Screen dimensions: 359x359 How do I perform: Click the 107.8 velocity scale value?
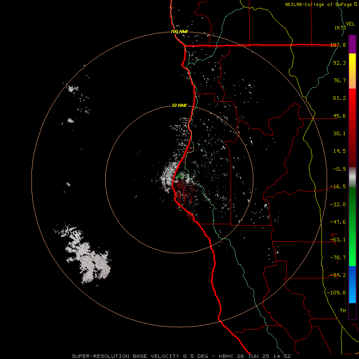click(338, 45)
